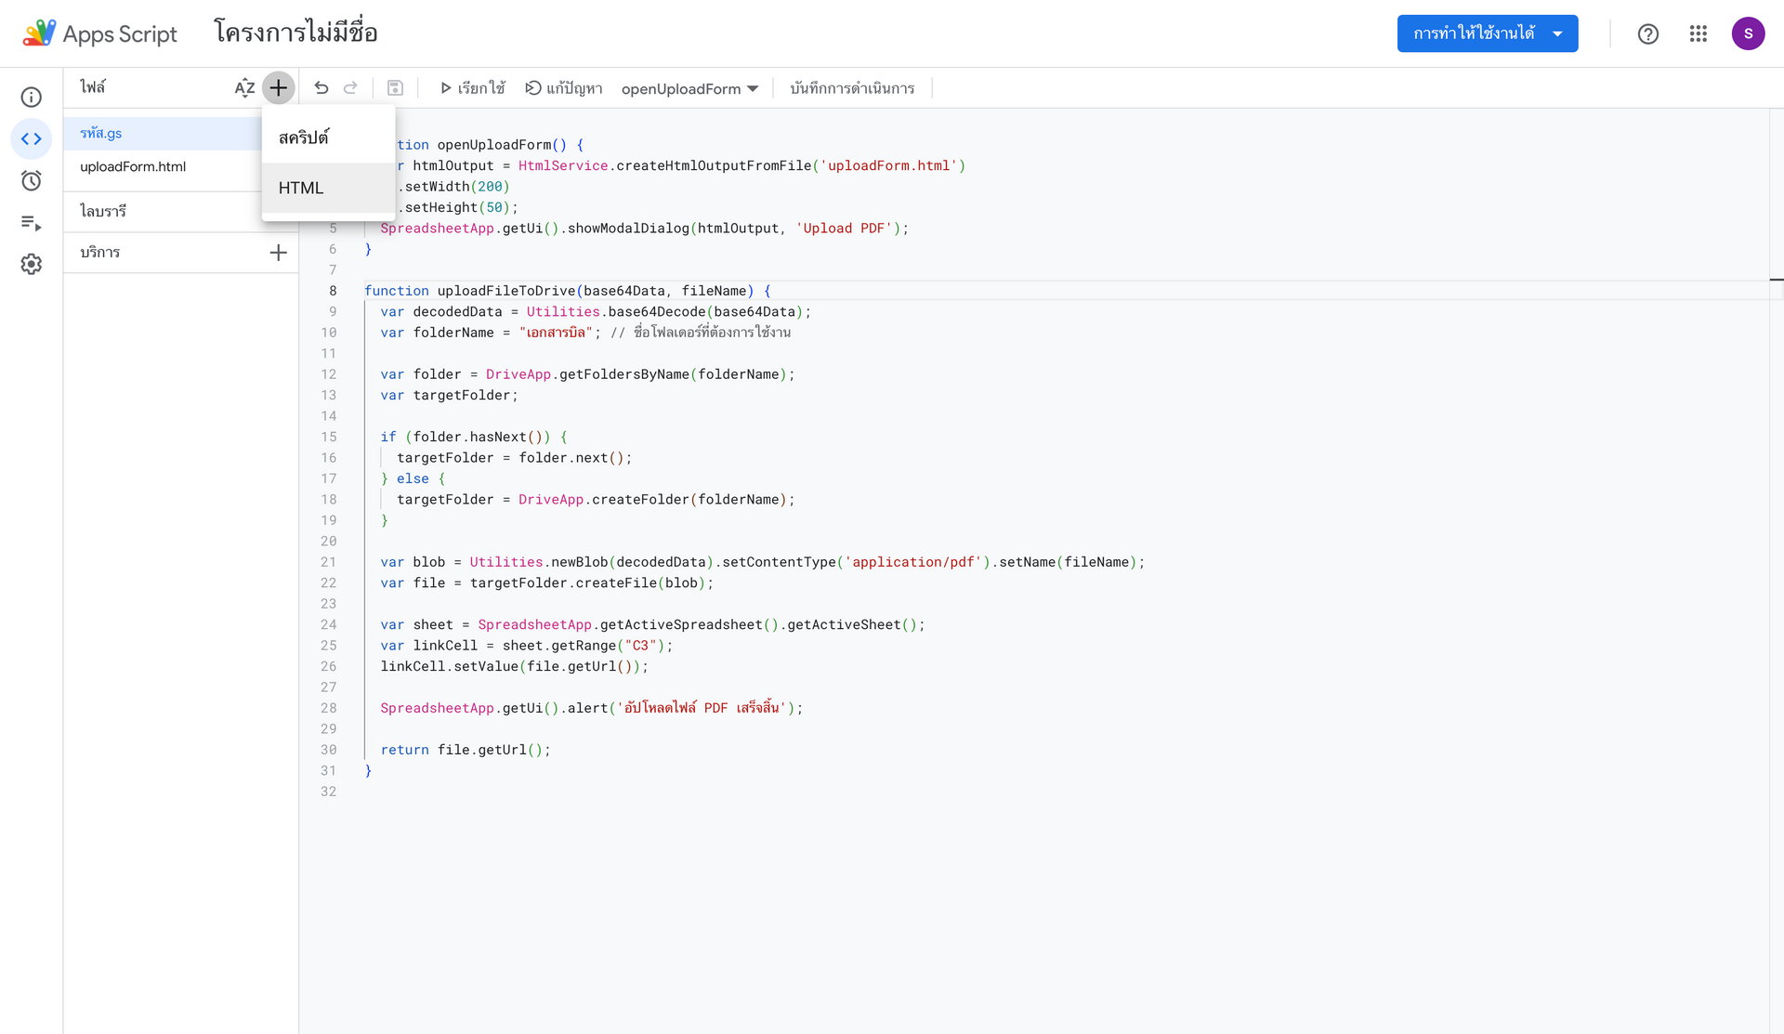Open the Deploy การทำให้ใช้งานได้ dropdown

pos(1488,33)
